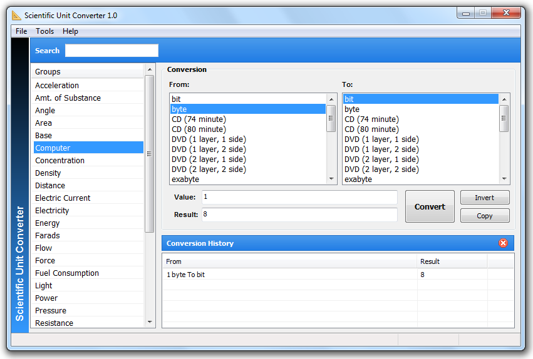
Task: Select exabyte in the From list
Action: (248, 179)
